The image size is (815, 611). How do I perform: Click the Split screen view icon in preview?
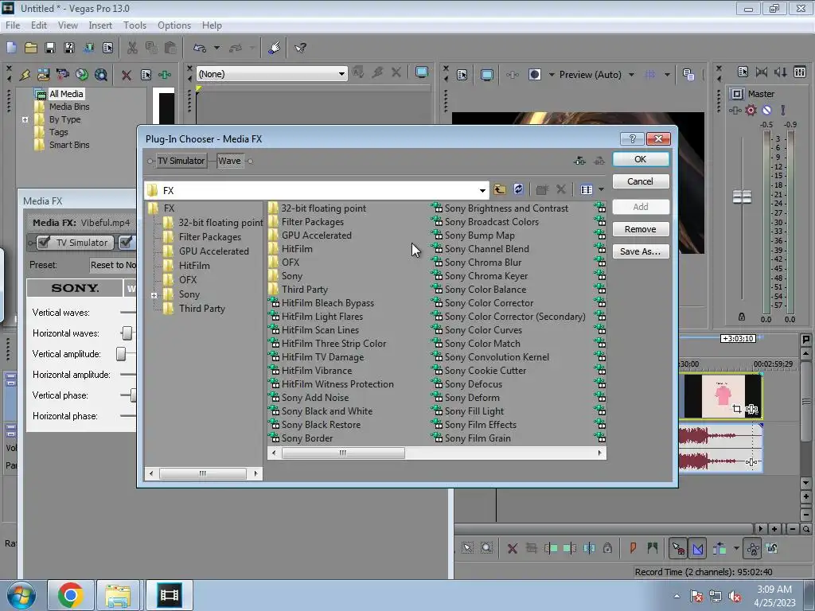pos(534,74)
